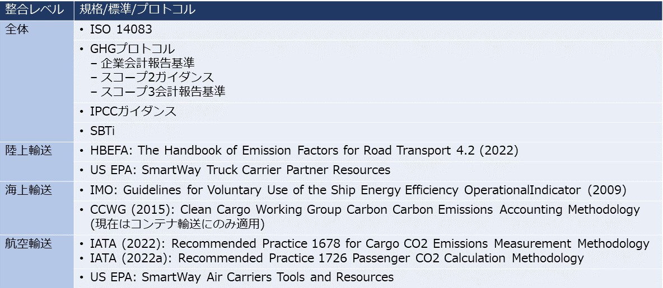This screenshot has width=663, height=288.
Task: Click the CCWG (2015) Clean Cargo entry
Action: [365, 217]
